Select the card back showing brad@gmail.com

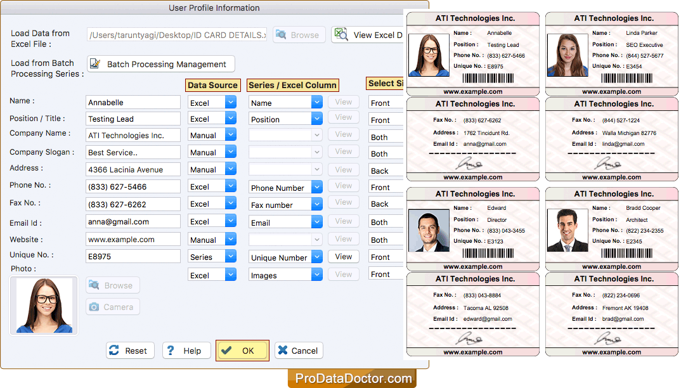[x=611, y=314]
